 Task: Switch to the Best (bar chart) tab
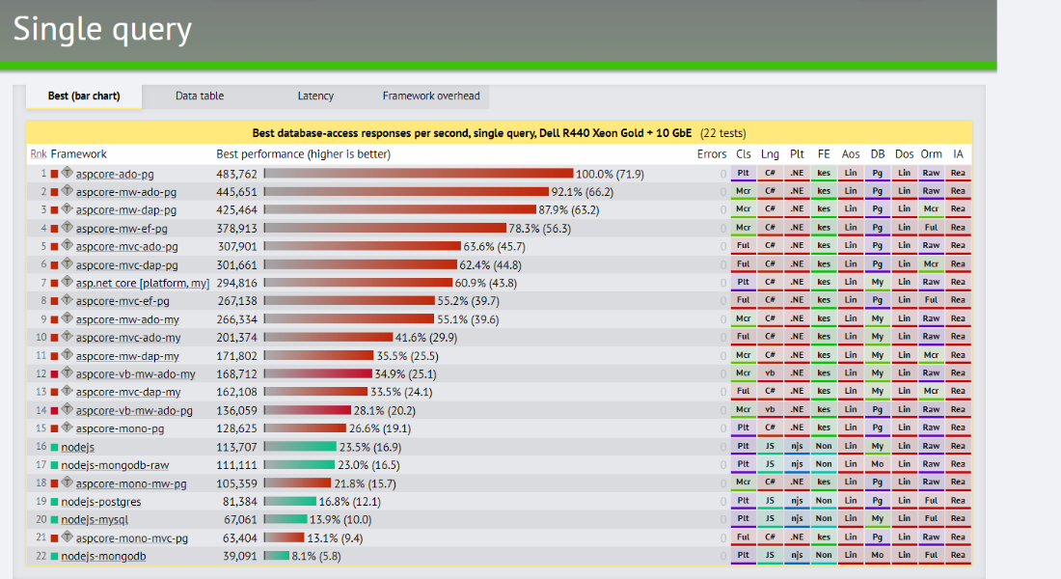[x=84, y=96]
